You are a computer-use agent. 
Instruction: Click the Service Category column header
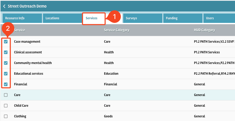116,30
